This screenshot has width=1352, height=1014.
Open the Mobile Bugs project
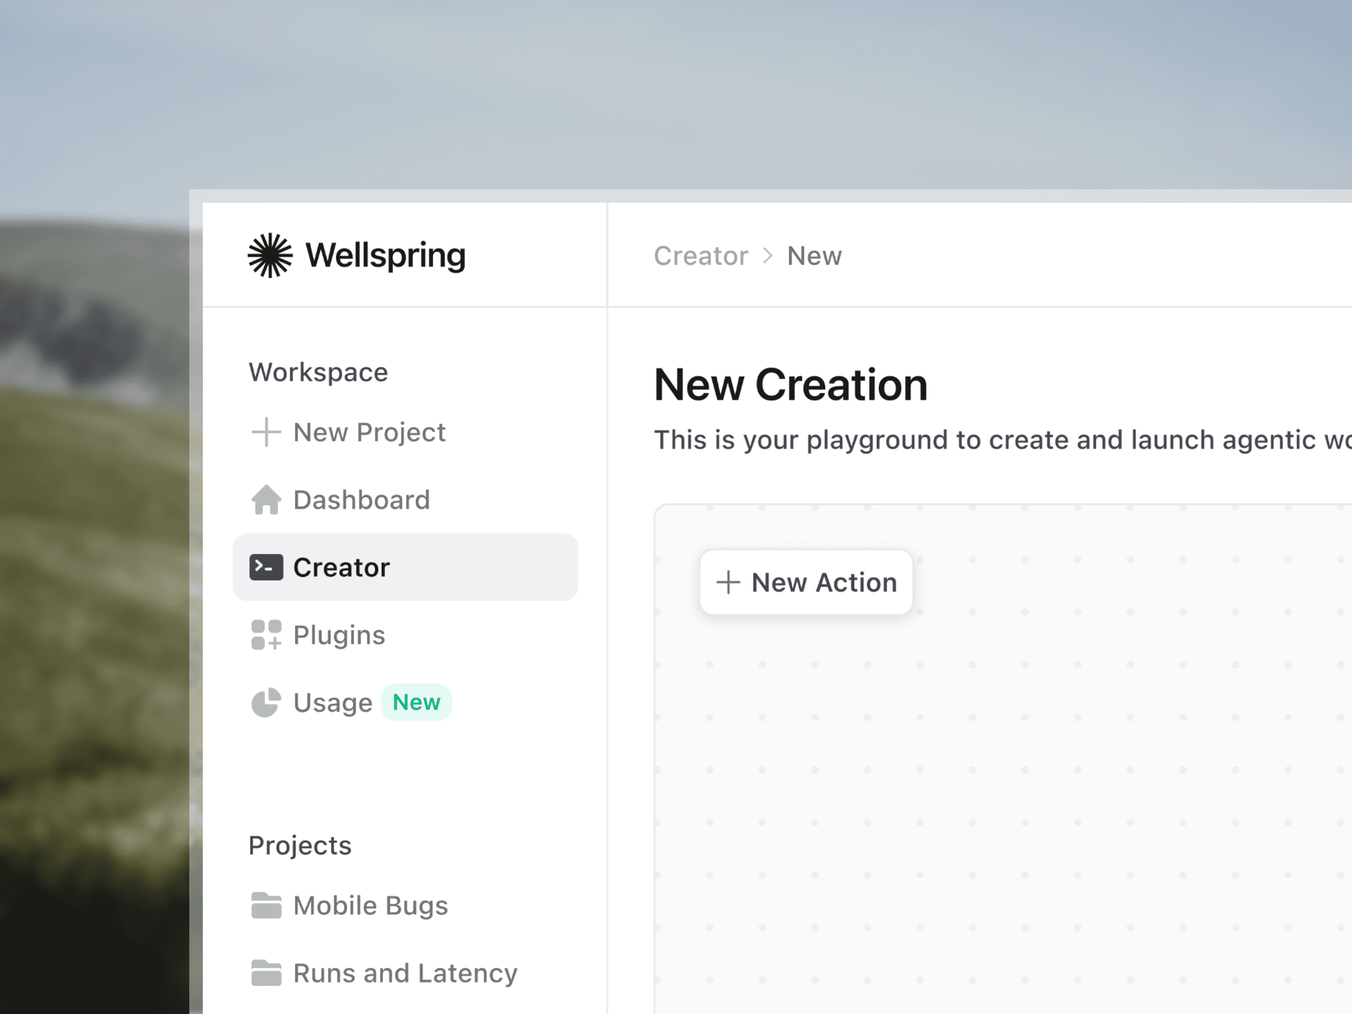405,905
